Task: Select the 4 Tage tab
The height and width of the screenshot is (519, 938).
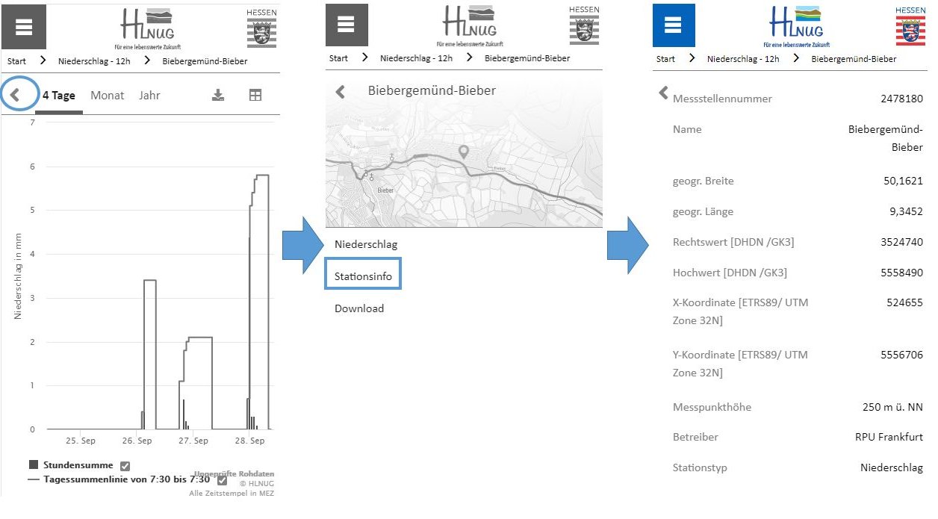Action: pyautogui.click(x=59, y=96)
